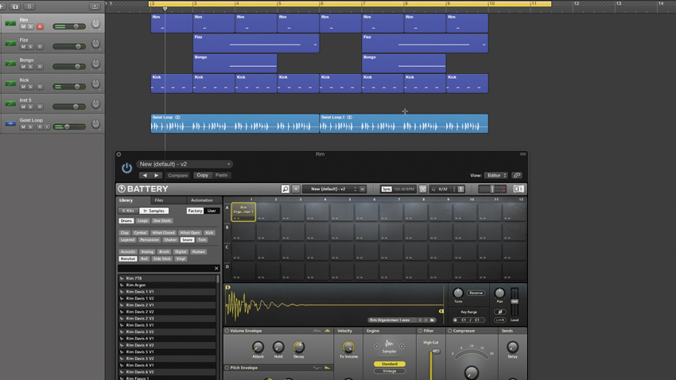
Task: Click the Inst 5 track instrument icon
Action: pyautogui.click(x=10, y=103)
